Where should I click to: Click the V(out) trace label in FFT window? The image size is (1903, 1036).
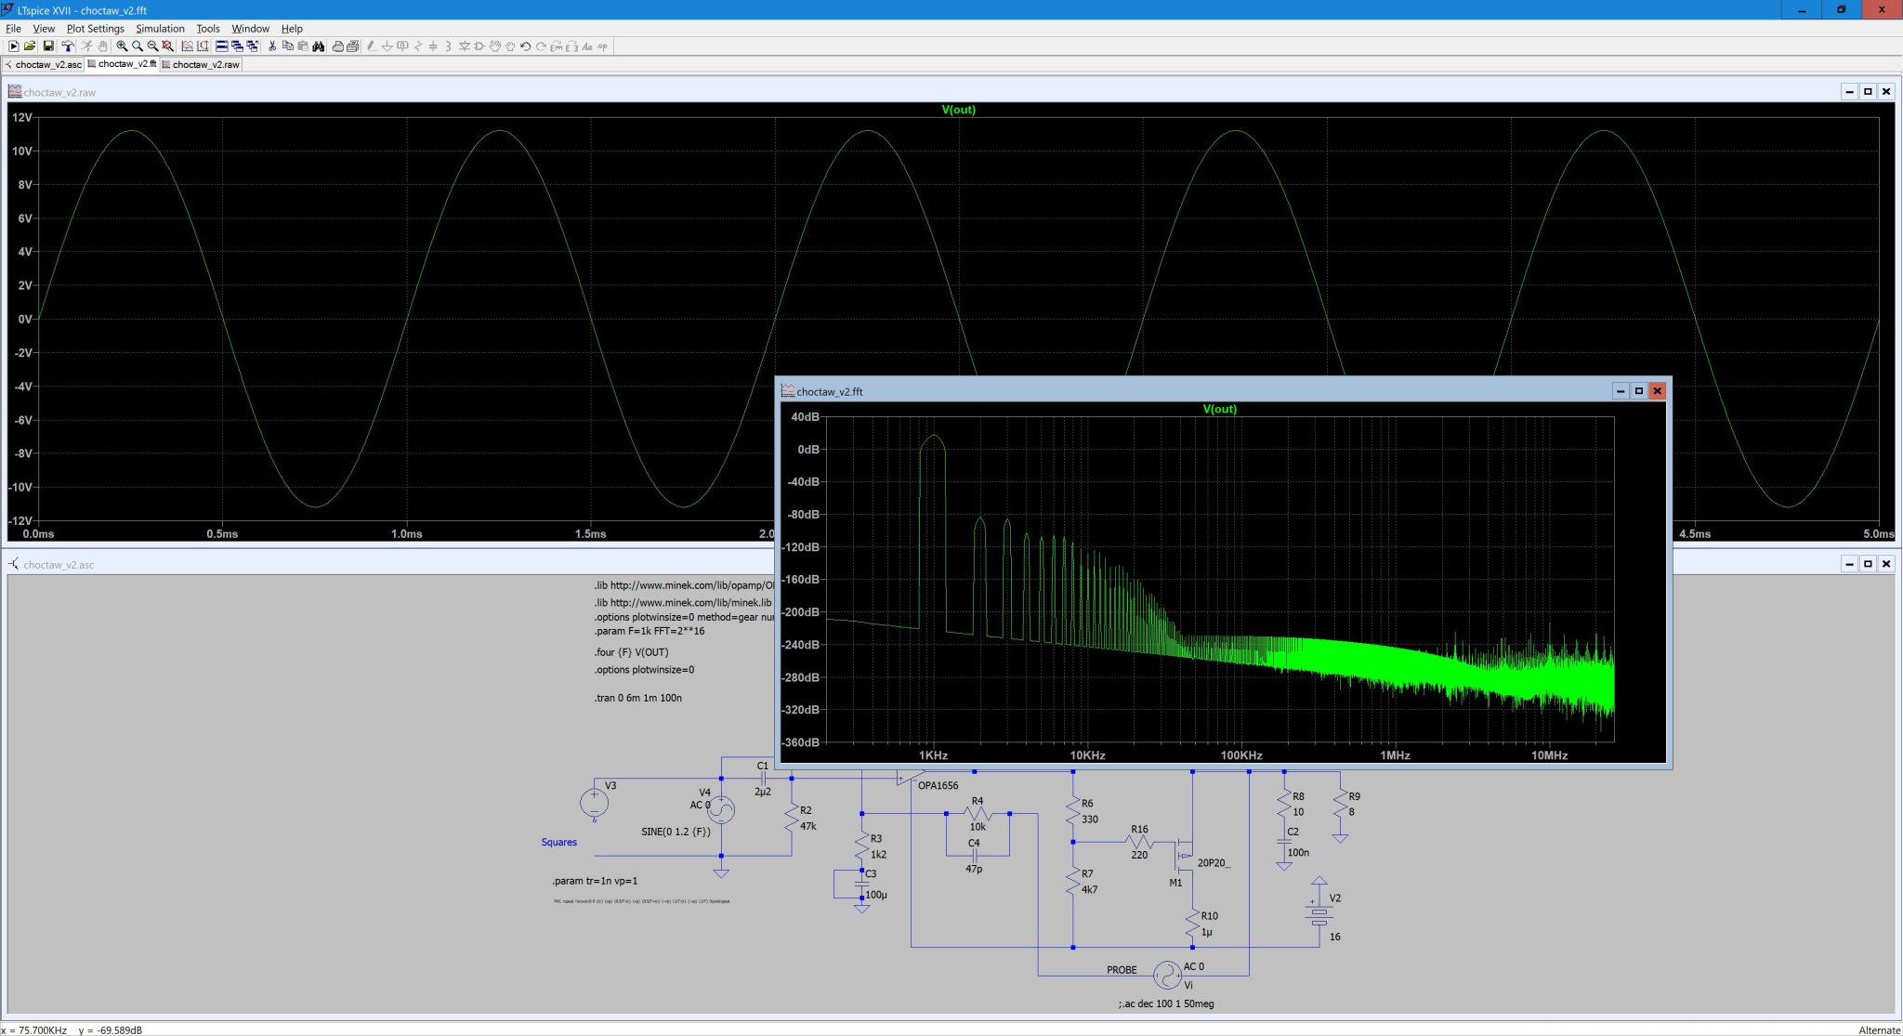tap(1219, 409)
